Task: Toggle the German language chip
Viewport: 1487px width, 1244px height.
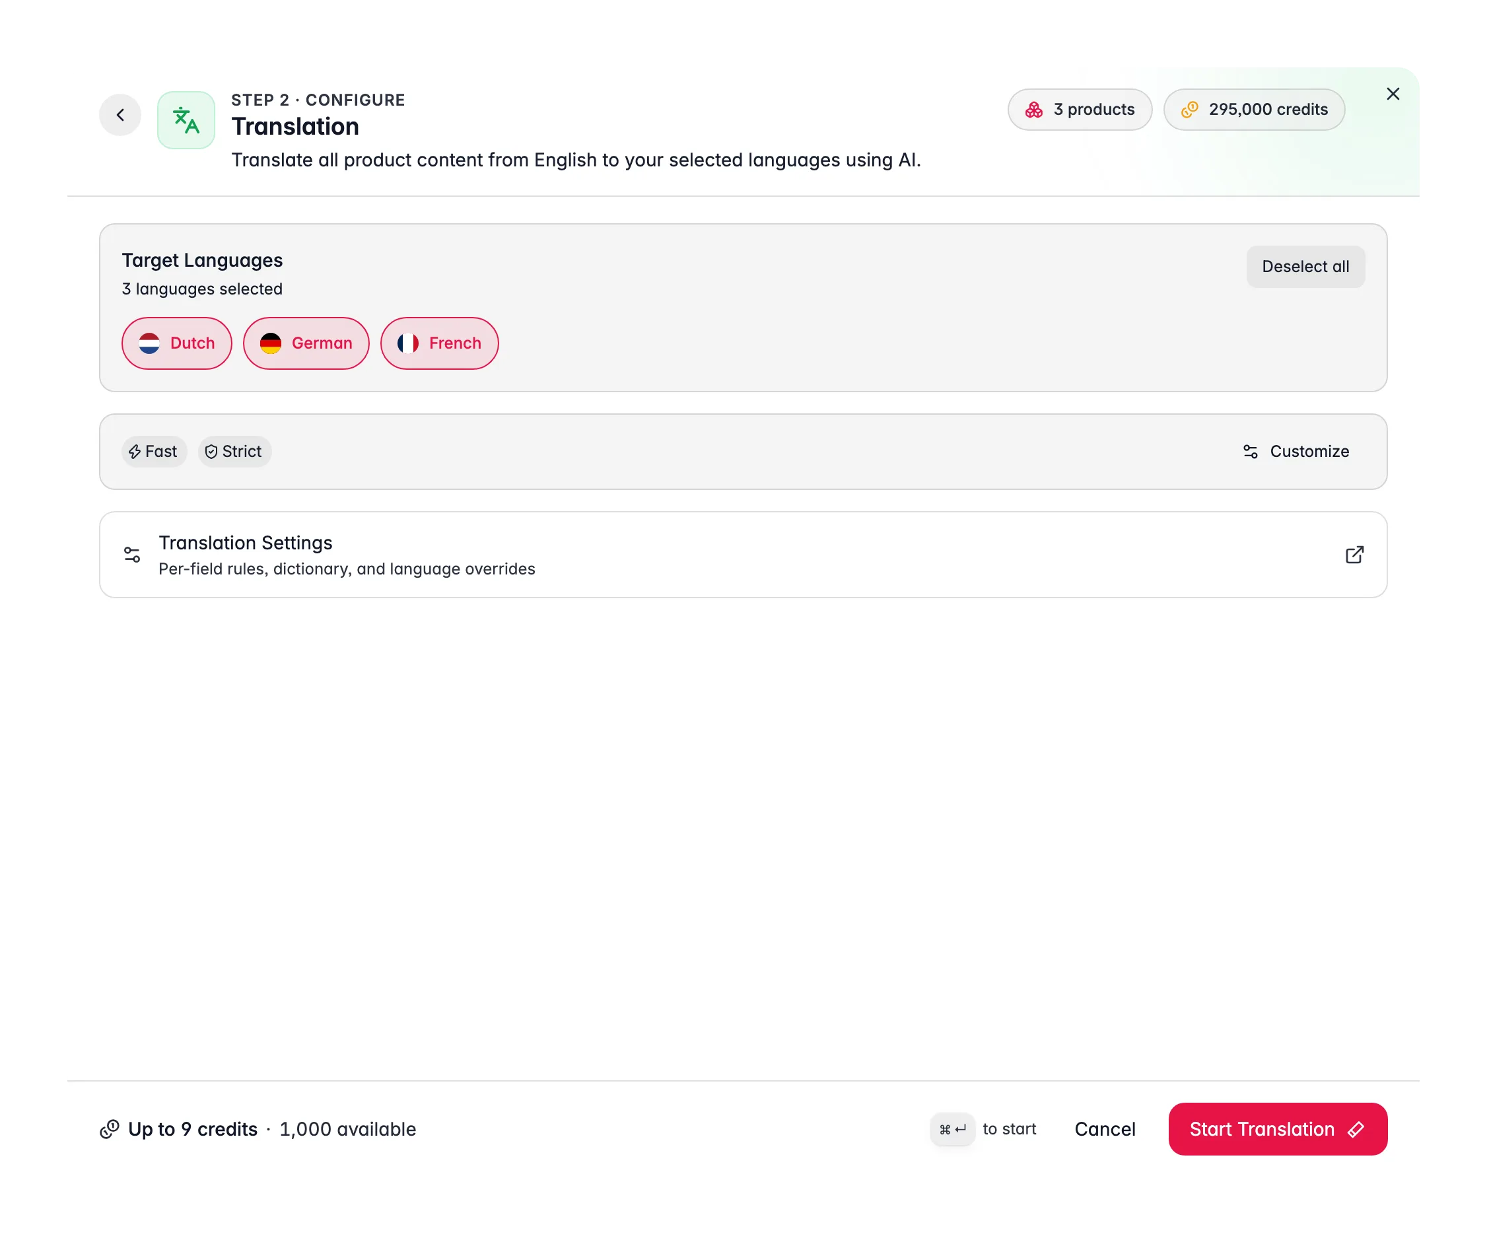Action: coord(306,343)
